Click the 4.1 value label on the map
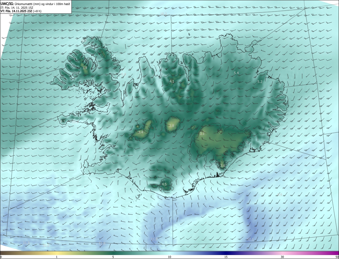The width and height of the screenshot is (339, 259). (172, 81)
